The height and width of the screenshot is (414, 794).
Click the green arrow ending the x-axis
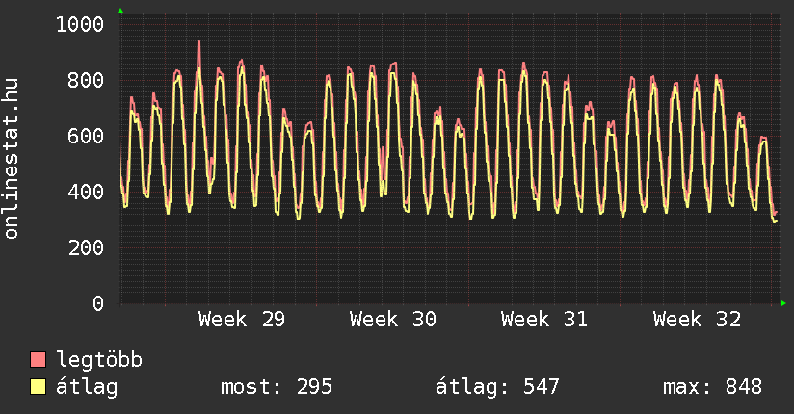[783, 303]
